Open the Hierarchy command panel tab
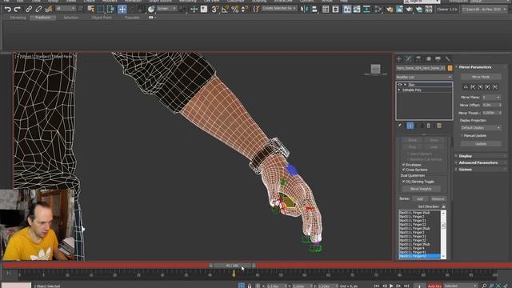The image size is (512, 288). click(418, 58)
